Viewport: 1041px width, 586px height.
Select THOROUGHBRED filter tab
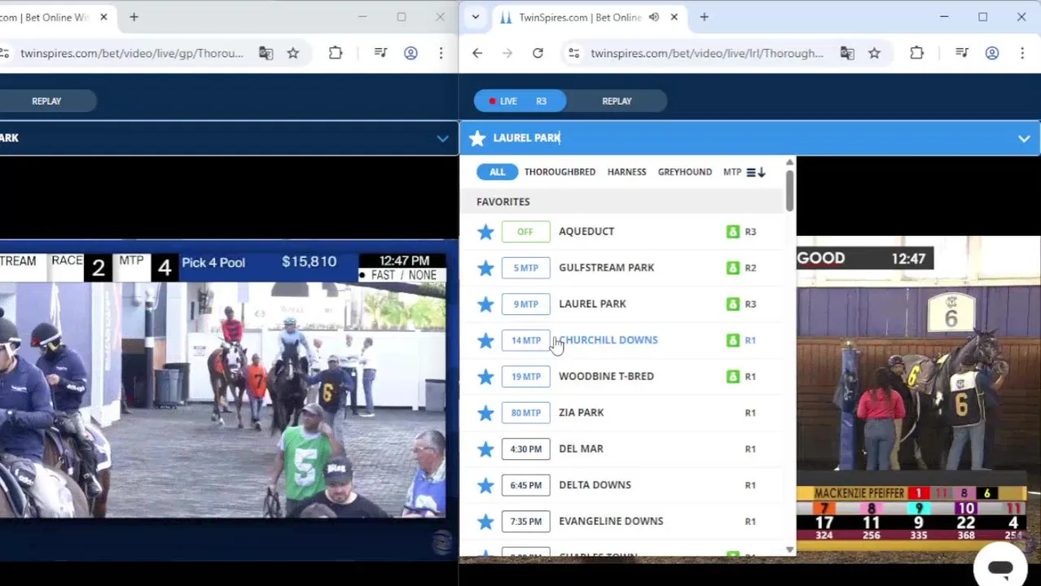tap(560, 173)
